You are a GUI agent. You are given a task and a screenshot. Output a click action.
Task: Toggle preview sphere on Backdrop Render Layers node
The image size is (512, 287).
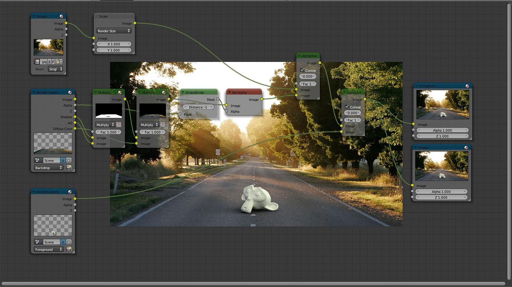70,92
